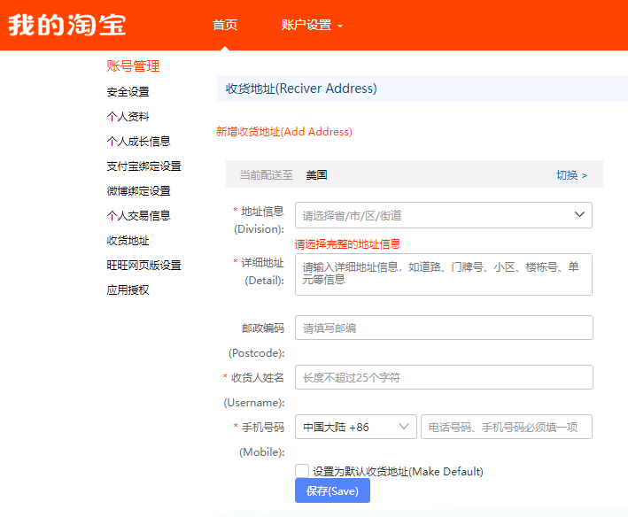Expand the 省/市/区/街道 address dropdown
The width and height of the screenshot is (628, 517).
[x=444, y=215]
